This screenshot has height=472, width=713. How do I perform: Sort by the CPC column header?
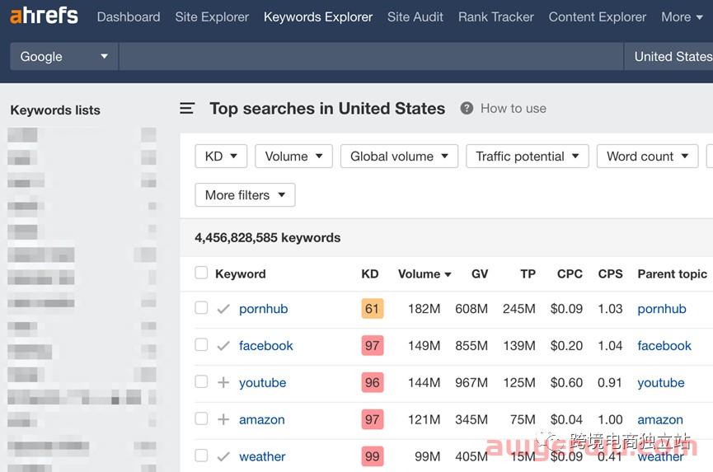570,274
